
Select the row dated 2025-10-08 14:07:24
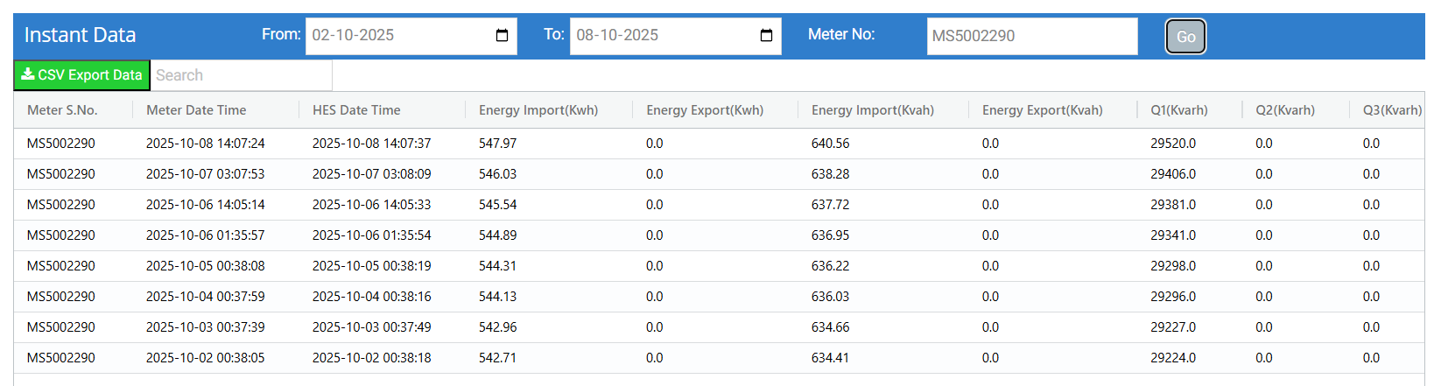(206, 144)
